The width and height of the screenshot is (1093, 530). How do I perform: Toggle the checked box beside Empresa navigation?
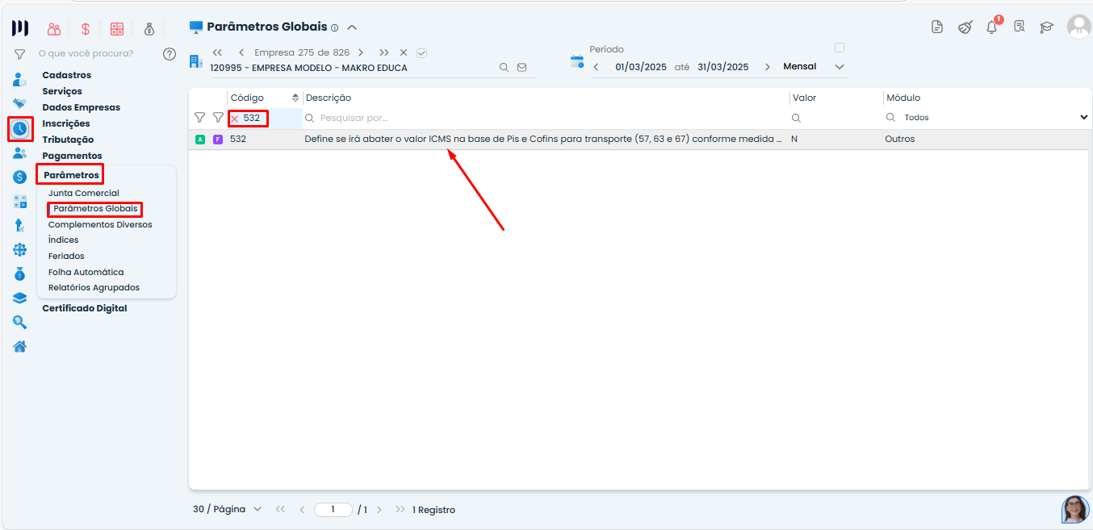point(421,53)
